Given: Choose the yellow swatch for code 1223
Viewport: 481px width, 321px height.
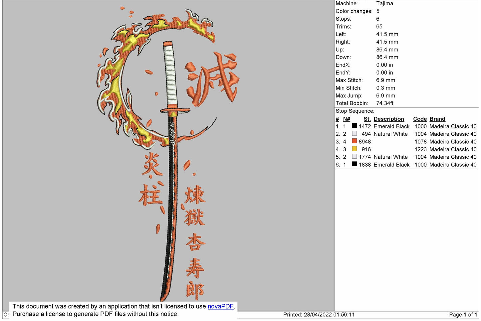Looking at the screenshot, I should coord(354,149).
